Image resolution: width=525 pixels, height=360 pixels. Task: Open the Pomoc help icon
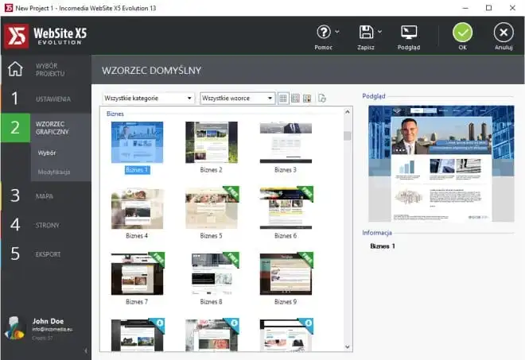click(x=323, y=33)
